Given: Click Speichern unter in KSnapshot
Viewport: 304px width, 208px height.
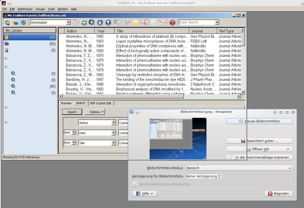Looking at the screenshot, I should tap(259, 141).
